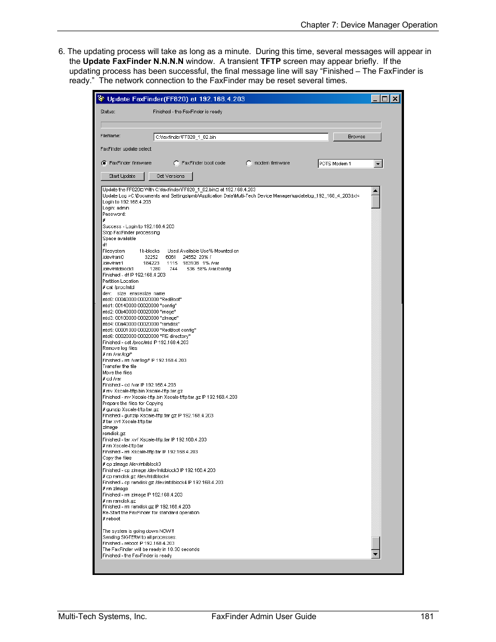Click inside the FileName input field
This screenshot has width=496, height=642.
point(241,137)
